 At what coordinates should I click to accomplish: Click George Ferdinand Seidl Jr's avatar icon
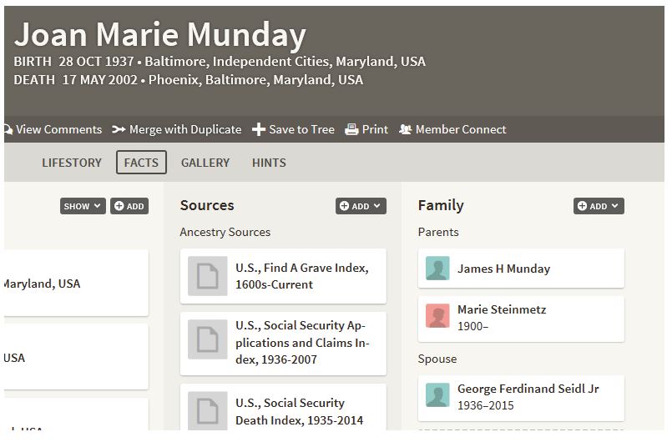tap(437, 396)
